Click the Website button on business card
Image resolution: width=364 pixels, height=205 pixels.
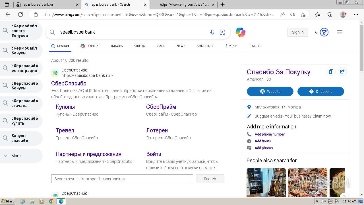pyautogui.click(x=270, y=91)
